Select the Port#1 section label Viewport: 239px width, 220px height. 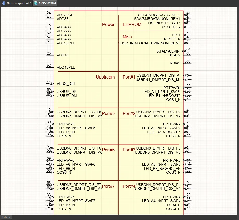coord(129,77)
